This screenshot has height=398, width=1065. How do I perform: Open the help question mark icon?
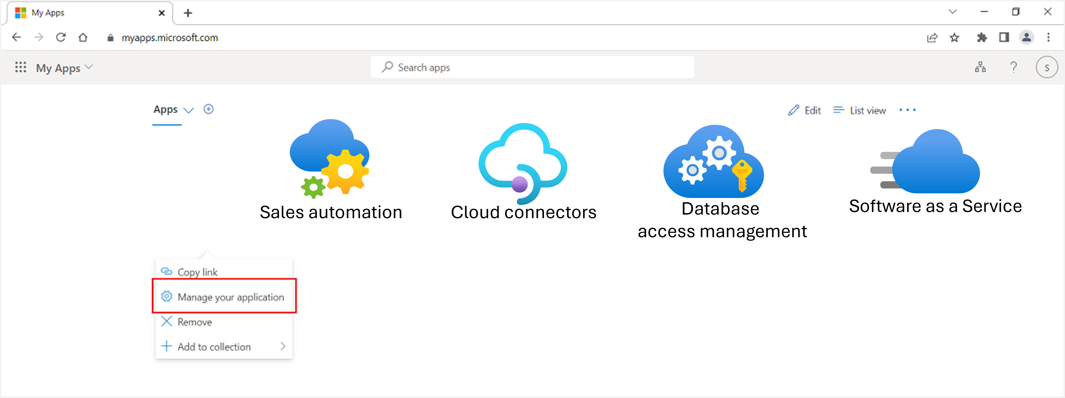pos(1013,67)
